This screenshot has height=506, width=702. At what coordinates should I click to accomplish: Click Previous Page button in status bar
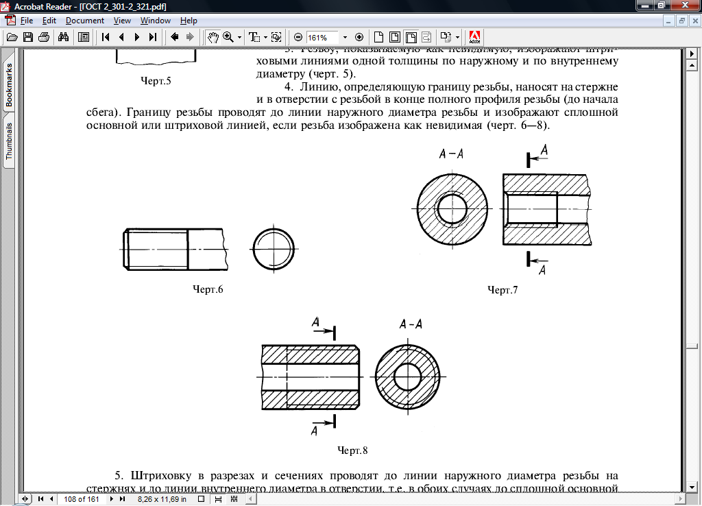(51, 499)
